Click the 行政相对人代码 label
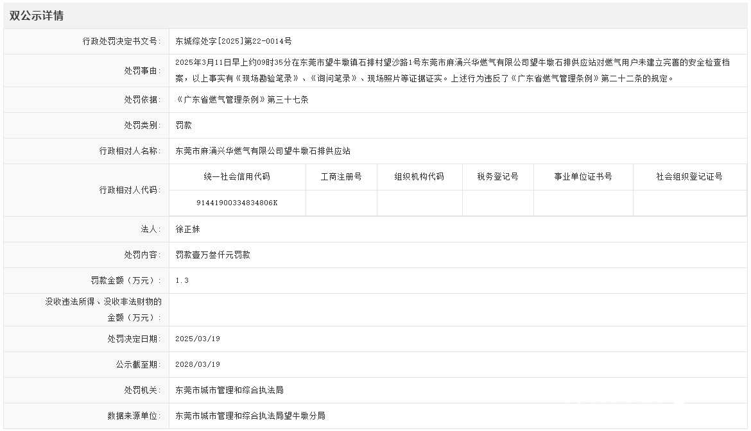 pyautogui.click(x=130, y=190)
